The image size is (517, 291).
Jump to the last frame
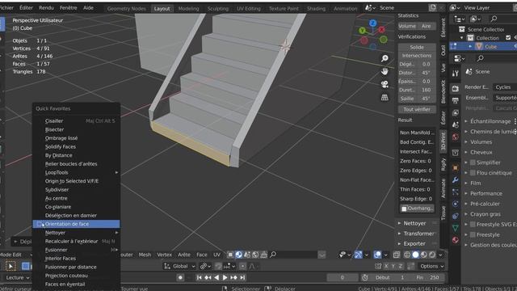click(242, 278)
